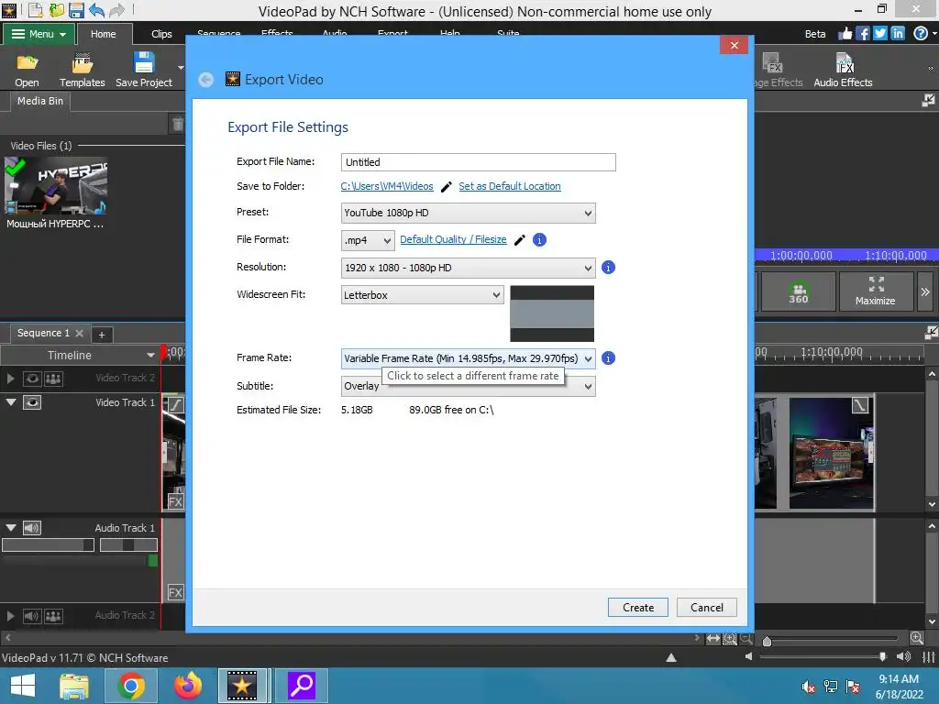This screenshot has width=939, height=704.
Task: Open File Explorer from the taskbar
Action: coord(74,686)
